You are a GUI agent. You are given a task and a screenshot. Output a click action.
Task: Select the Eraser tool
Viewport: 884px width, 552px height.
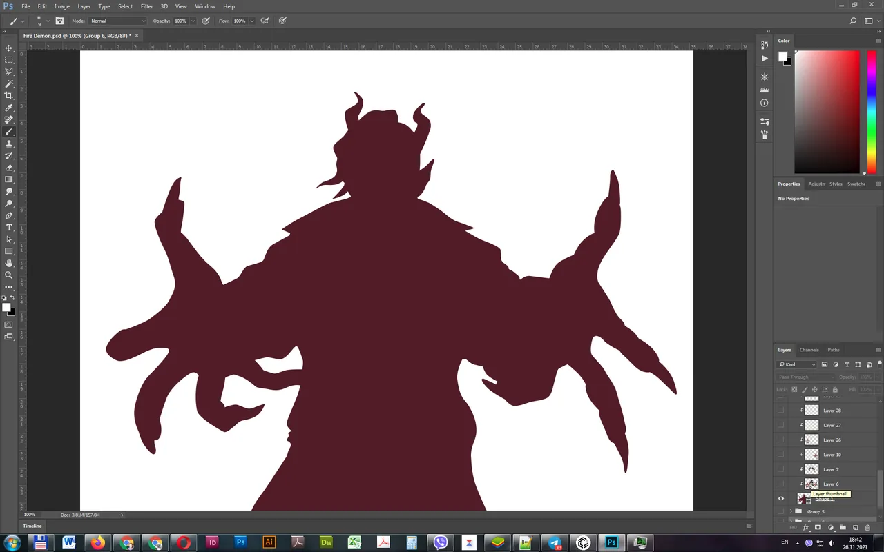click(x=9, y=168)
